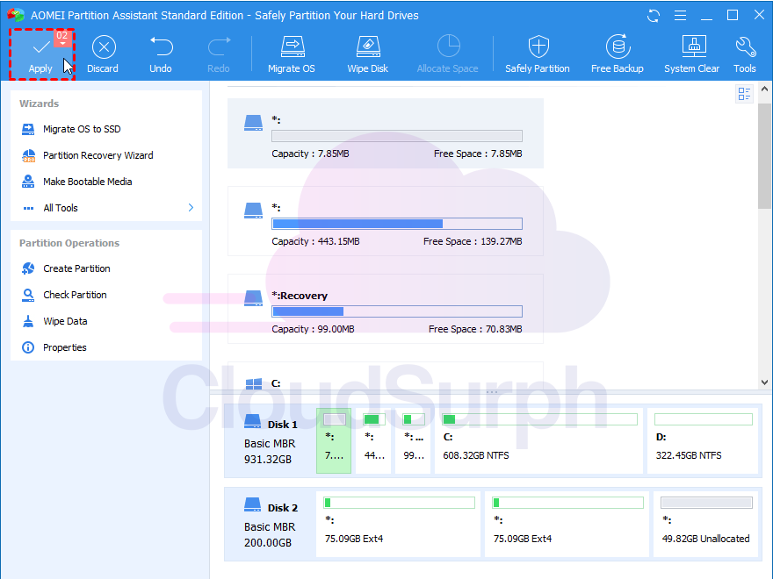Undo the last operation
The height and width of the screenshot is (579, 773).
161,54
